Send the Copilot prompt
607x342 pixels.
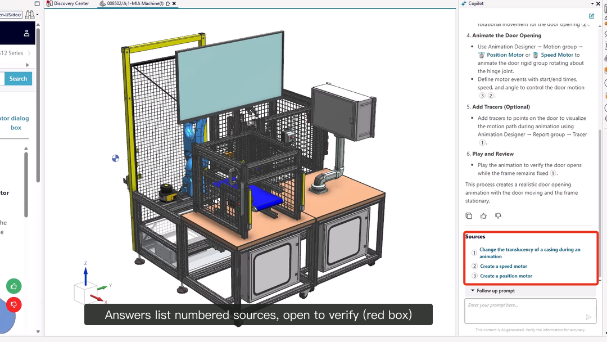coord(588,317)
